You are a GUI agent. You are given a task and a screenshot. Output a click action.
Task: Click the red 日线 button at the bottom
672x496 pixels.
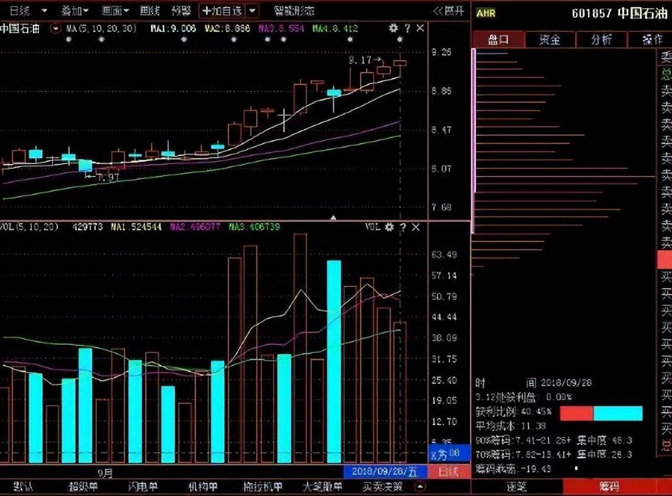point(449,472)
